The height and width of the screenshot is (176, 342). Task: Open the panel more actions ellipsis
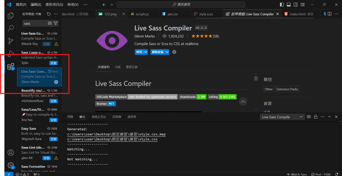tap(322, 117)
